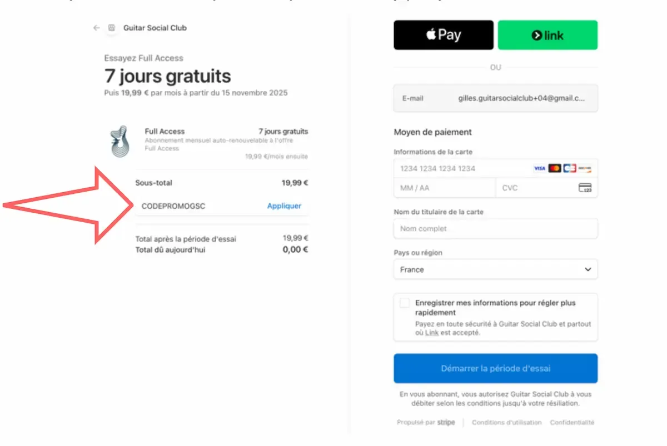Click the back arrow to return
Screen dimensions: 667x446
(x=96, y=27)
